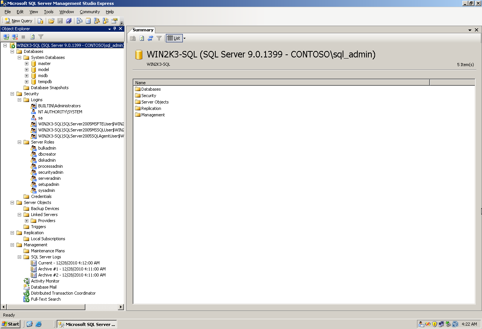Select Maintenance Plans folder

[48, 251]
